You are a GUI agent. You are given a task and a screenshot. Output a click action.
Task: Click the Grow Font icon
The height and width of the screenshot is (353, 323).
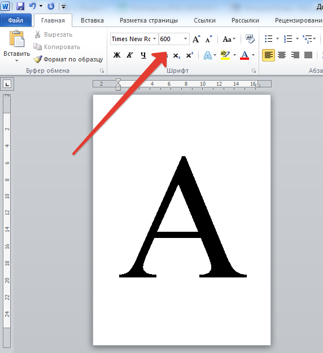pyautogui.click(x=197, y=39)
